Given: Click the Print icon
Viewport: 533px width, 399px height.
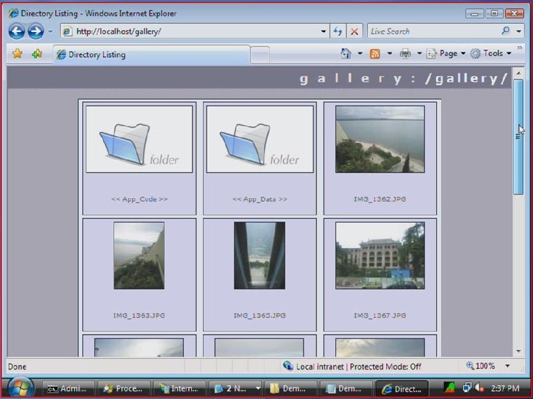Looking at the screenshot, I should click(x=405, y=54).
